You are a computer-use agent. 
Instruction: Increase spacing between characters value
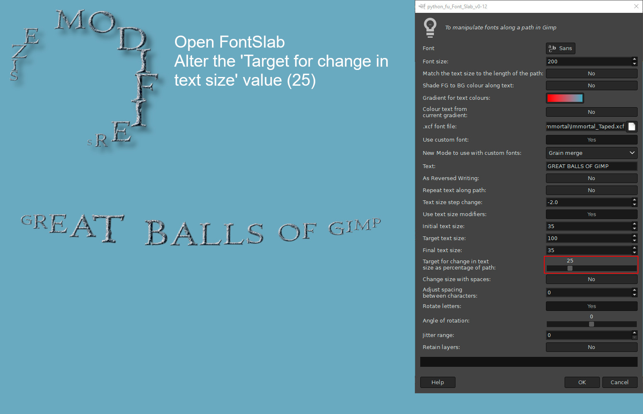pyautogui.click(x=634, y=290)
